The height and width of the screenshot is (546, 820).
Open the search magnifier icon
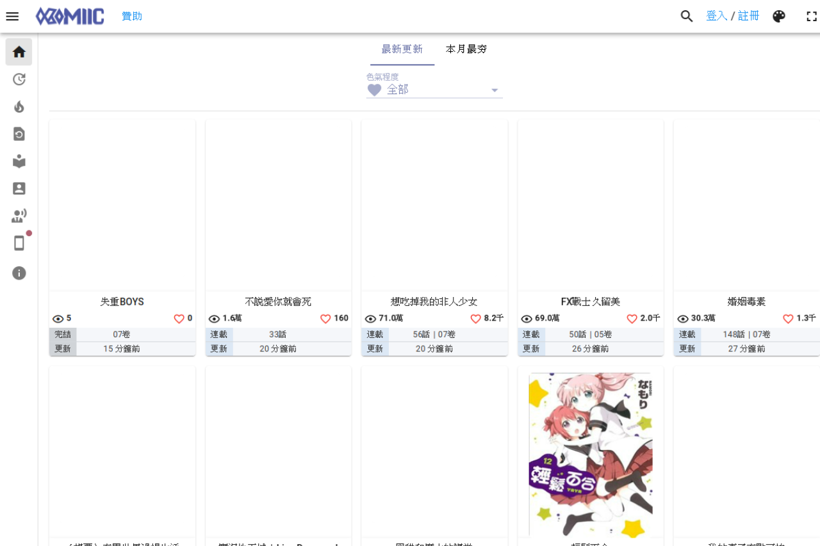click(687, 16)
